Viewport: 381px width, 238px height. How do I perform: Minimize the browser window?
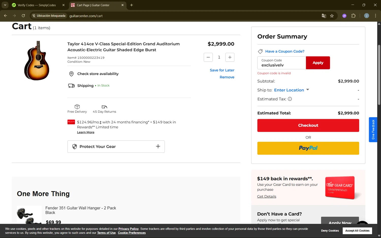(x=353, y=5)
